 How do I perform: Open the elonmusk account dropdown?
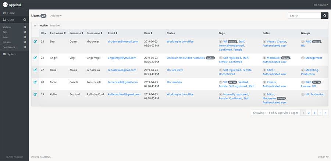[x=321, y=5]
